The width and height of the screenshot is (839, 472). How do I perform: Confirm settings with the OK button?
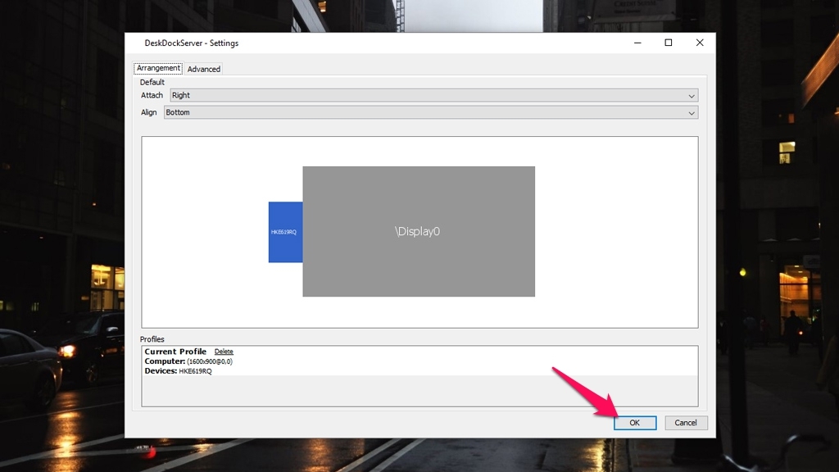pos(635,423)
